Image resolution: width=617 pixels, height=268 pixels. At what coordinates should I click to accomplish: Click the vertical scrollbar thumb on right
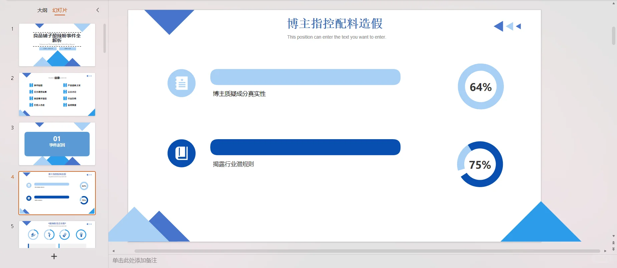point(613,36)
